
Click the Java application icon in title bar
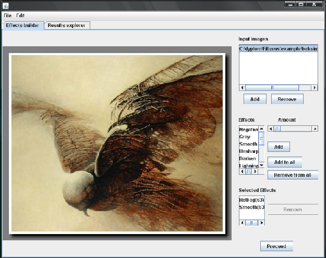point(6,6)
